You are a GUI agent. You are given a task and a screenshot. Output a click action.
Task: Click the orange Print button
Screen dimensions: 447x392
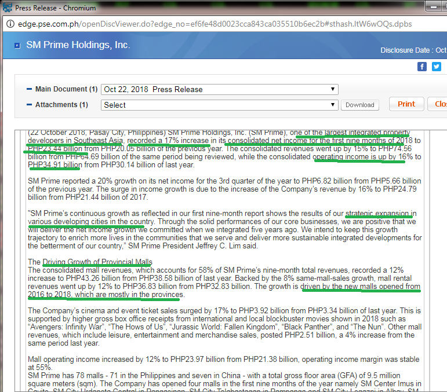[406, 104]
